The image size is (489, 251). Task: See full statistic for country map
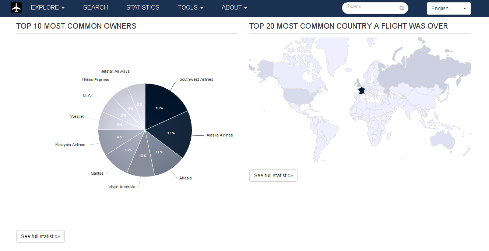click(x=274, y=175)
